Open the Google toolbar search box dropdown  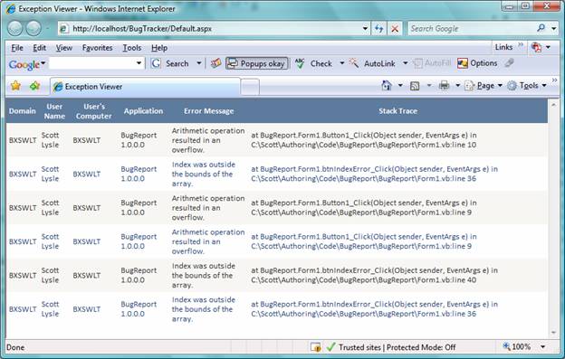(139, 63)
